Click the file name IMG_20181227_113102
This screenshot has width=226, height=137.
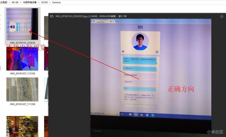pyautogui.click(x=23, y=74)
